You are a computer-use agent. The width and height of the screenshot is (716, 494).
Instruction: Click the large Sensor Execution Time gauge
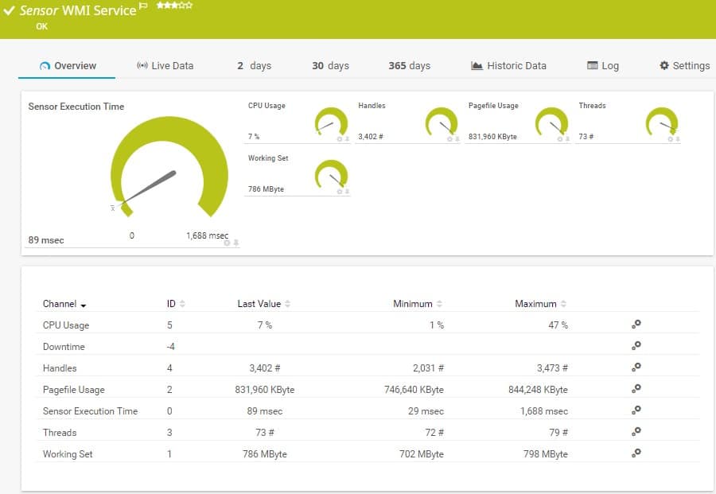coord(169,166)
